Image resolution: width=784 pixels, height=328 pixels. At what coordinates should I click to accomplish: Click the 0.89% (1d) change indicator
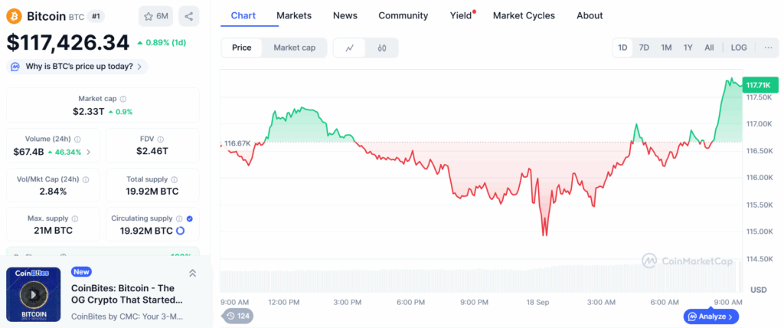(162, 43)
